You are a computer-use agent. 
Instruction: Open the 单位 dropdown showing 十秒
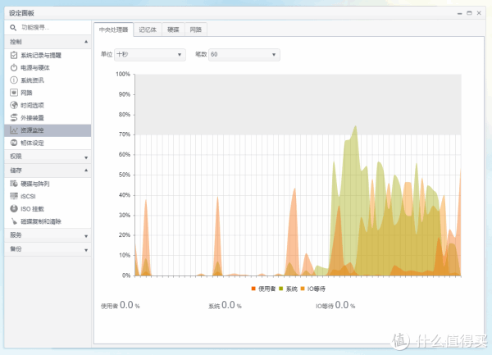[150, 55]
